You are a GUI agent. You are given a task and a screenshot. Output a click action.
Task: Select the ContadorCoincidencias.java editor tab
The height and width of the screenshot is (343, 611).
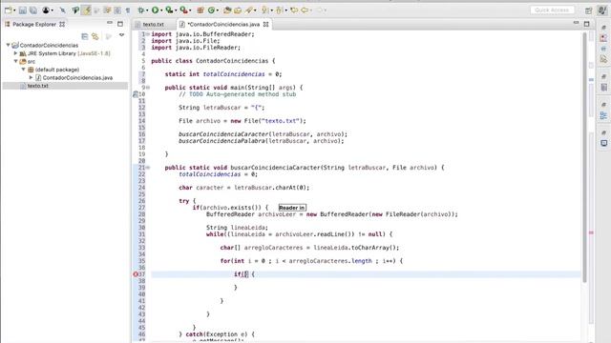click(223, 24)
